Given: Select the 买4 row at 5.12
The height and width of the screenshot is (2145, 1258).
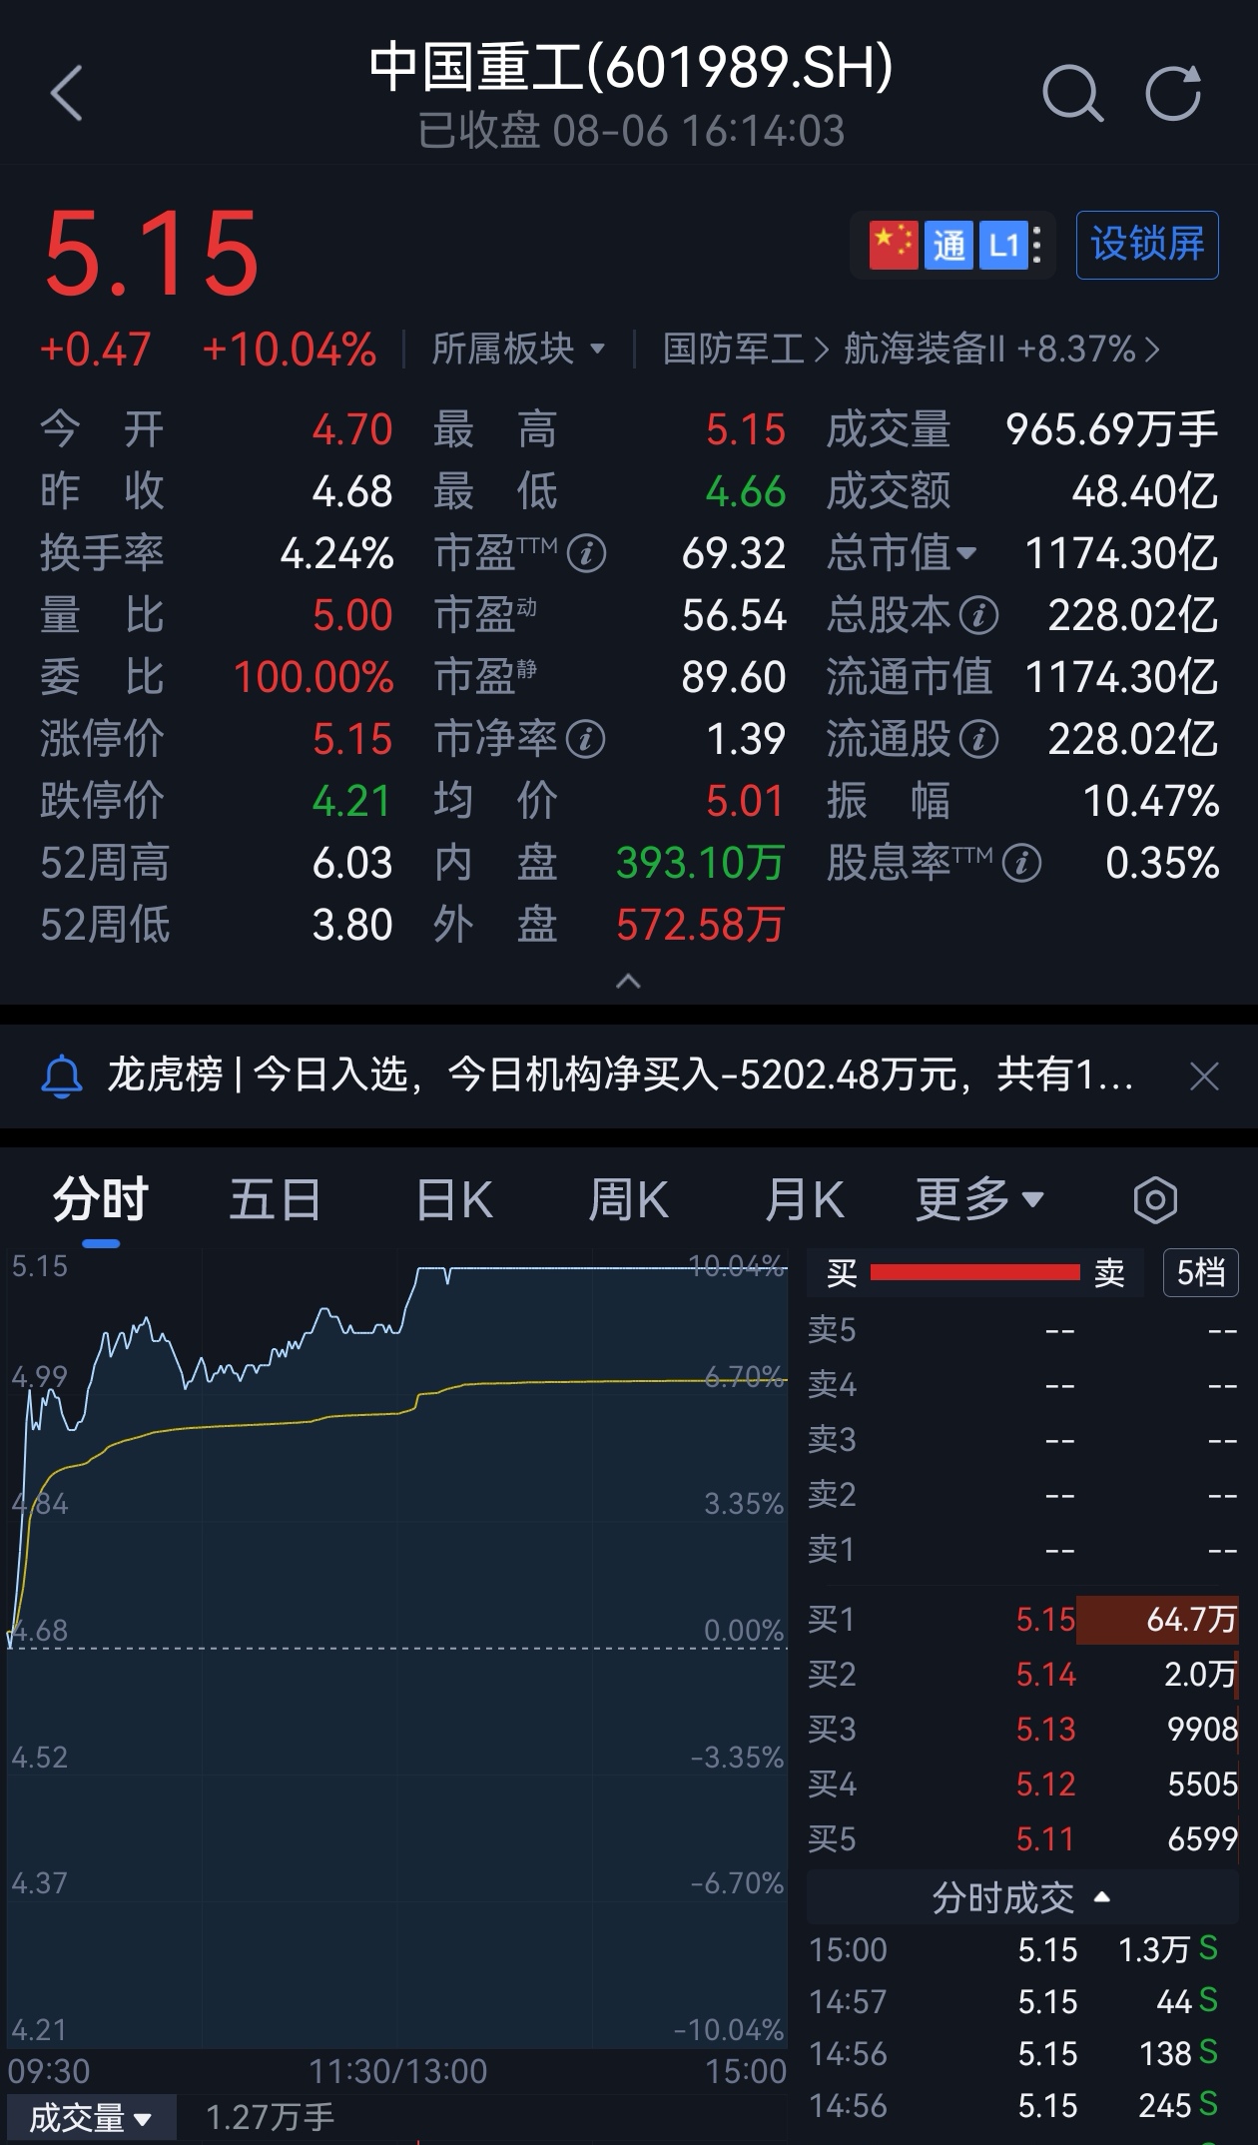Looking at the screenshot, I should [x=1022, y=1784].
